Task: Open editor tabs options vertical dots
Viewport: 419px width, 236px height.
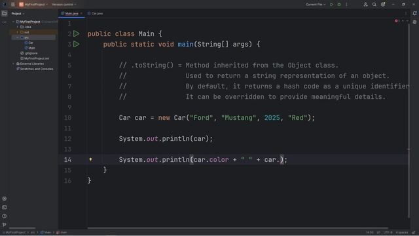Action: (x=406, y=13)
